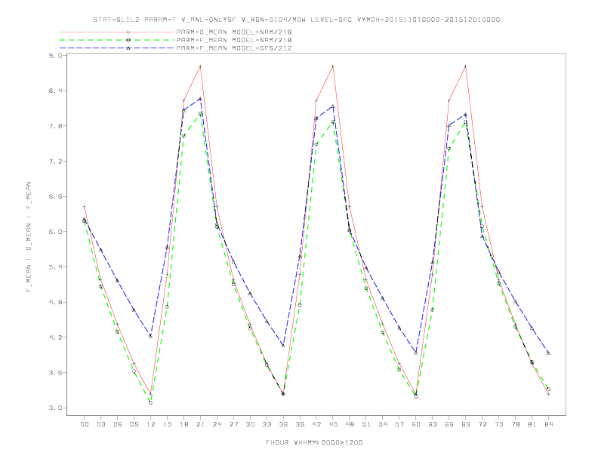Click x-axis forecast hour label 45
The image size is (598, 462).
(x=333, y=424)
